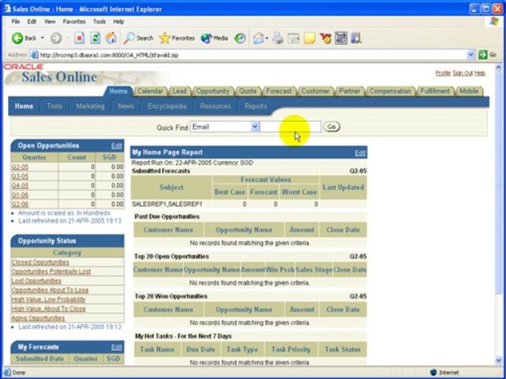The height and width of the screenshot is (379, 506).
Task: Click the Internet zone globe in status bar
Action: [433, 372]
